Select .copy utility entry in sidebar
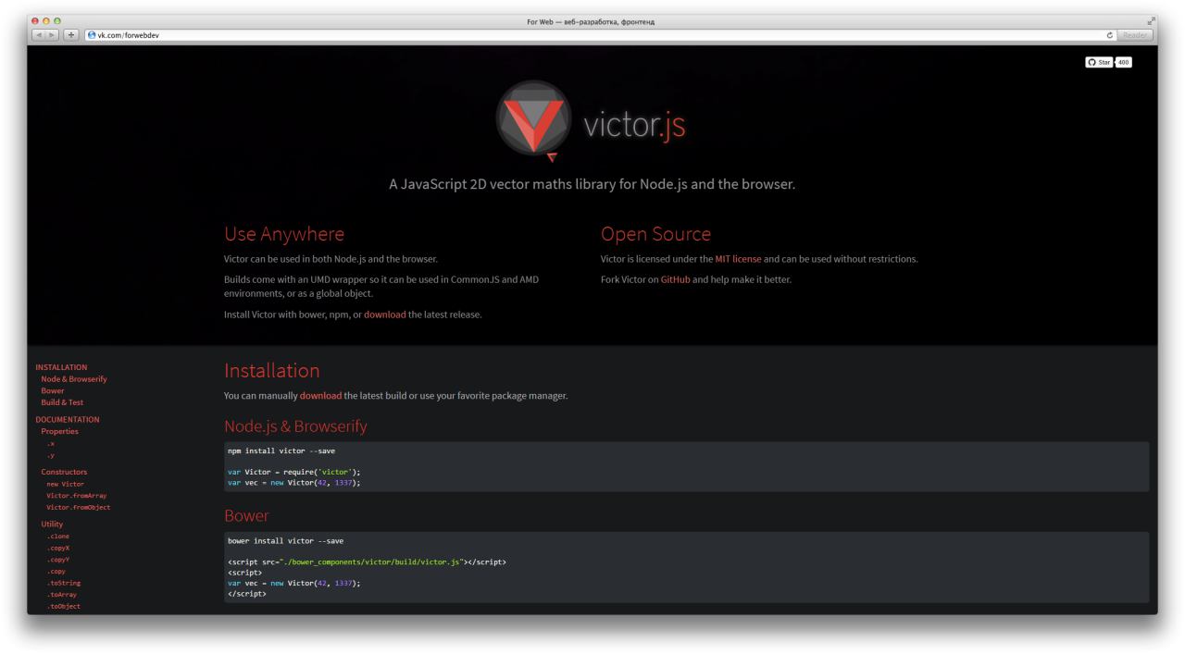The height and width of the screenshot is (654, 1185). point(56,572)
